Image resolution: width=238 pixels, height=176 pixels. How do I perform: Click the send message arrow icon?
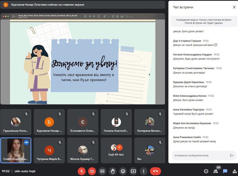point(232,156)
